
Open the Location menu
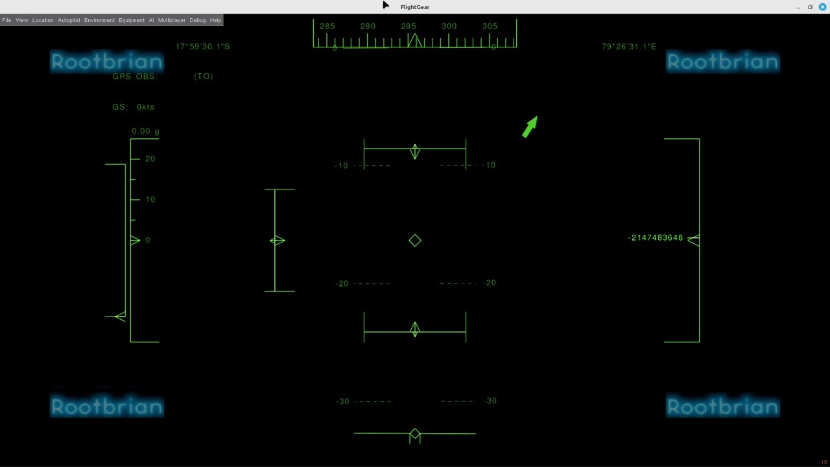pos(43,20)
